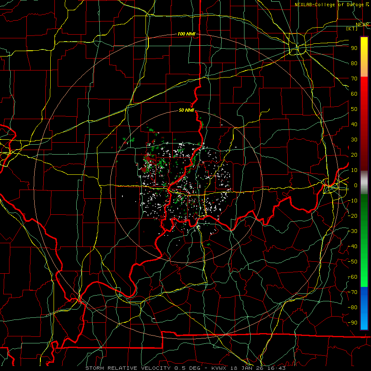Pick the light blue bottom segment of the color bar
This screenshot has width=371, height=371.
[364, 322]
